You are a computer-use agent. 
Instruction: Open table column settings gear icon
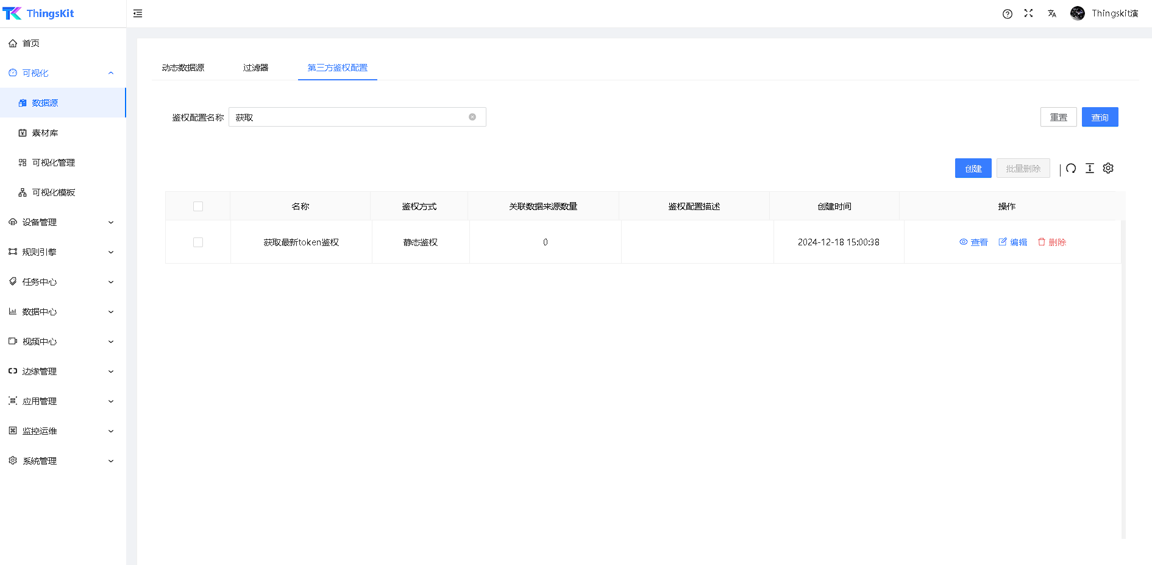pos(1108,169)
